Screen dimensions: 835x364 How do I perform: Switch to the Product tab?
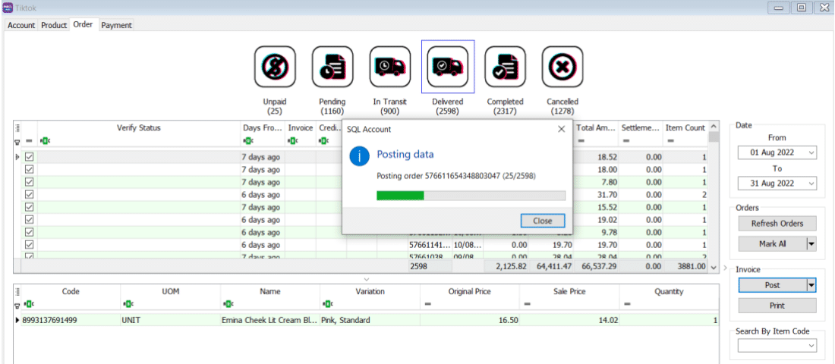[54, 25]
